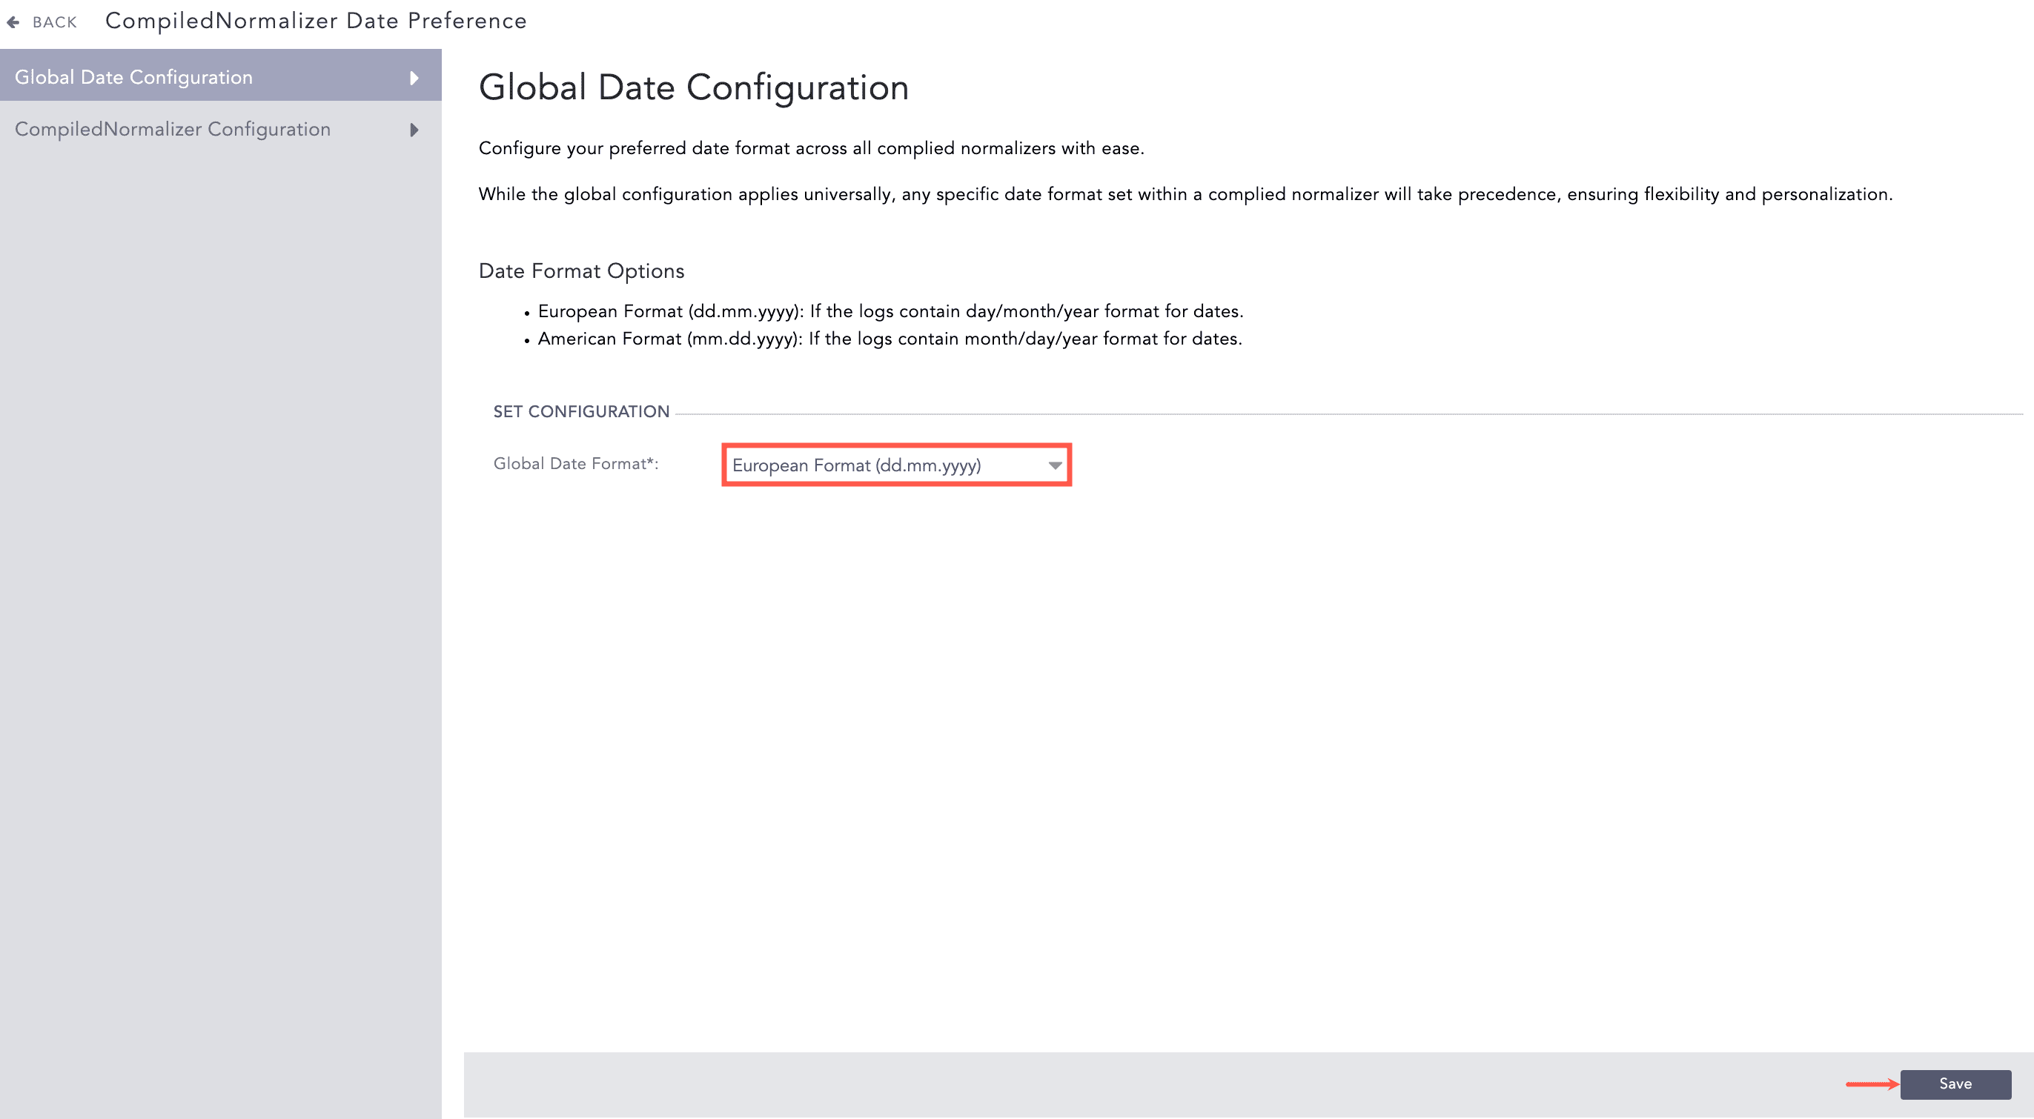
Task: Click the dropdown arrow icon in the date format selector
Action: tap(1055, 465)
